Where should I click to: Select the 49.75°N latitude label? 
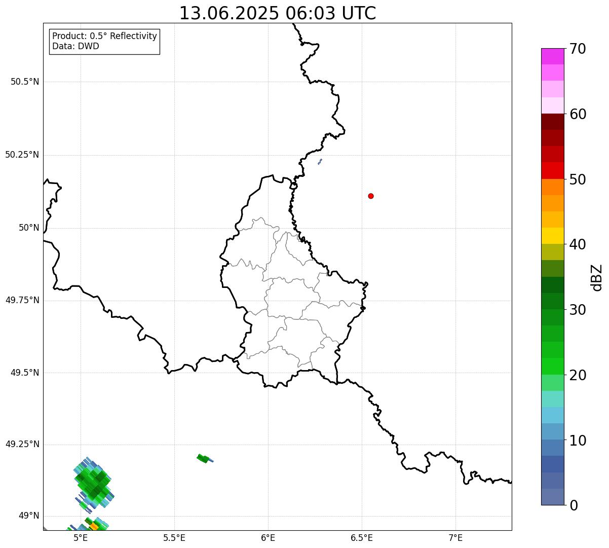tap(22, 300)
